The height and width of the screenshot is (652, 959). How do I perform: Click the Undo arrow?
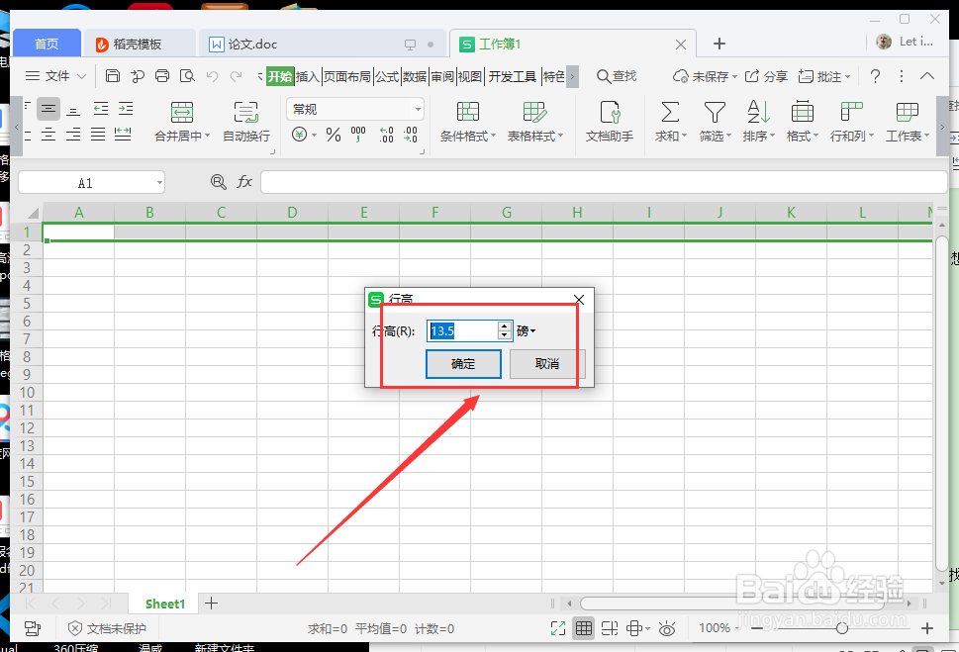212,76
